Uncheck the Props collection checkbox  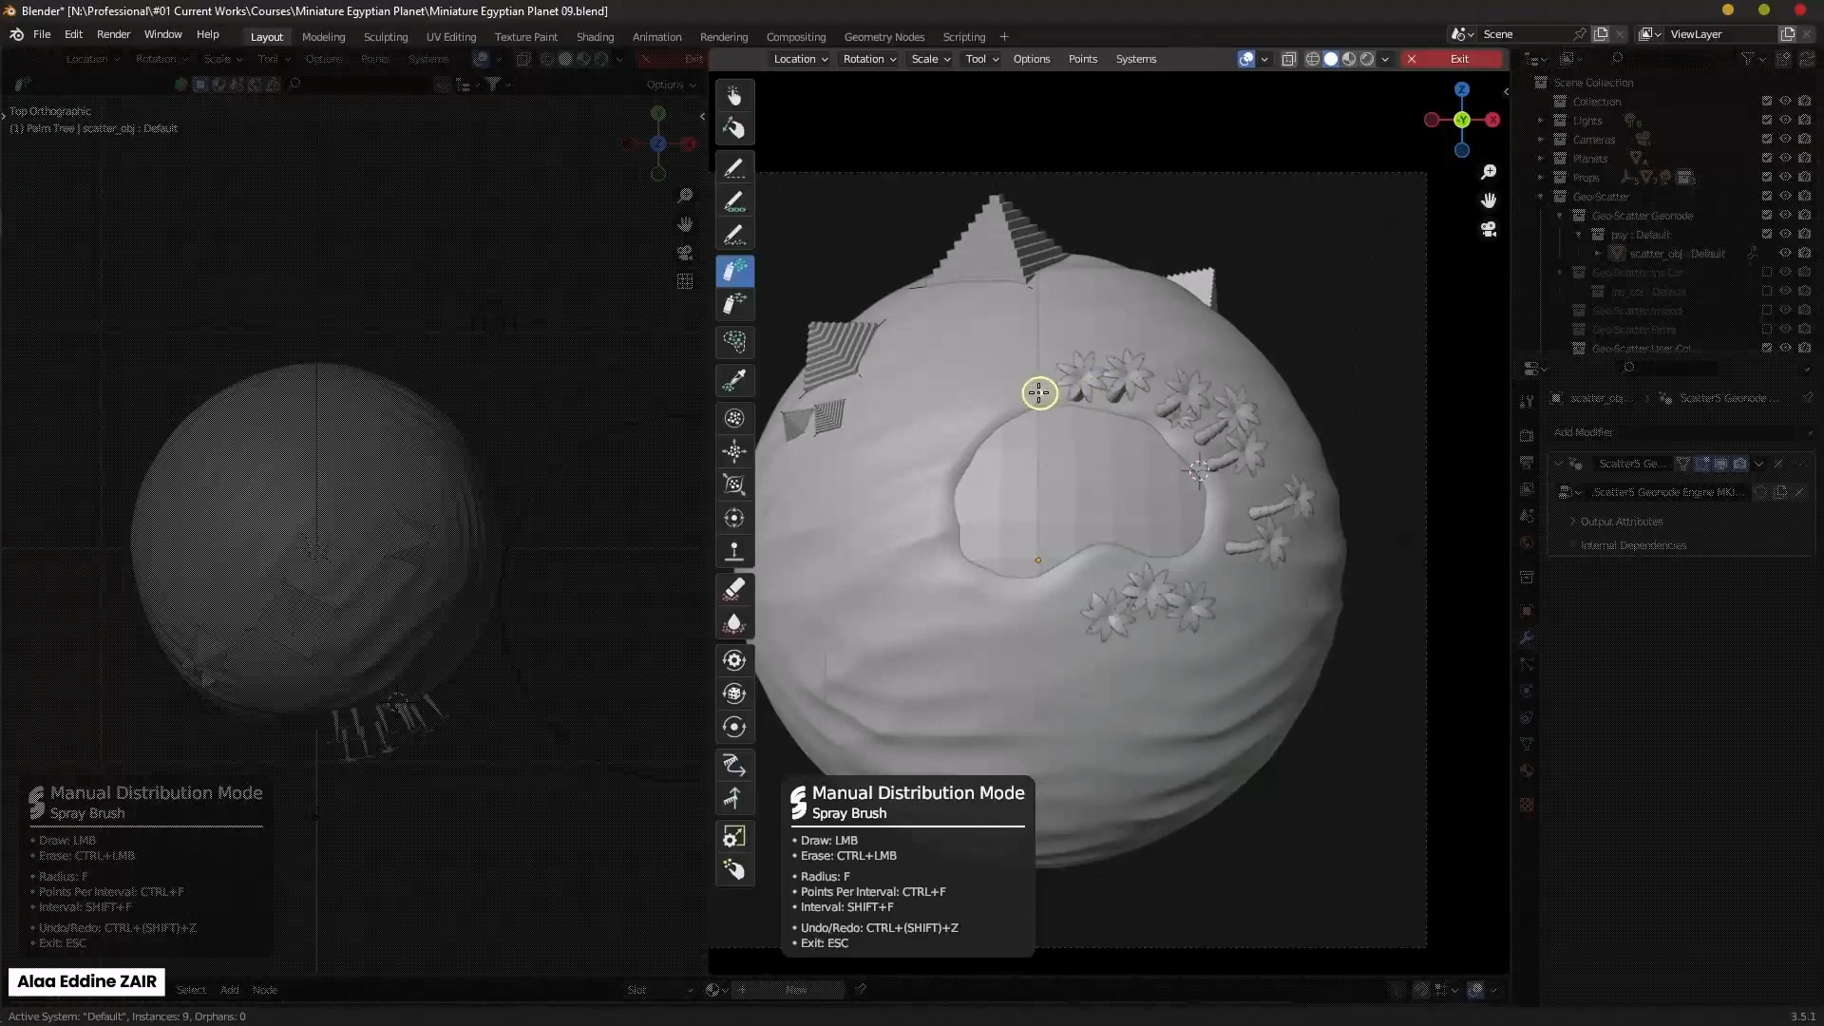[1767, 176]
